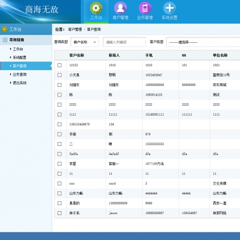Click the sidebar 工作台 header bar
Viewport: 240px width, 240px height.
pyautogui.click(x=26, y=29)
